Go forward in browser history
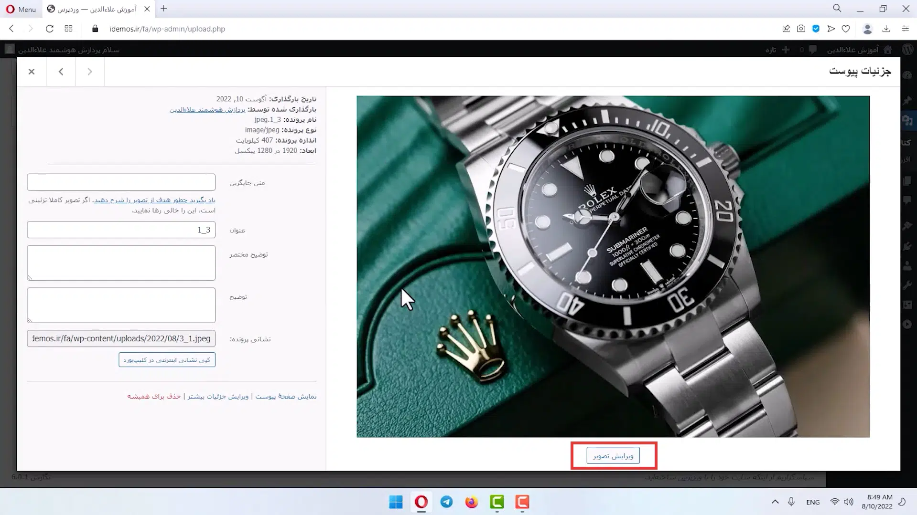Image resolution: width=917 pixels, height=515 pixels. [30, 29]
